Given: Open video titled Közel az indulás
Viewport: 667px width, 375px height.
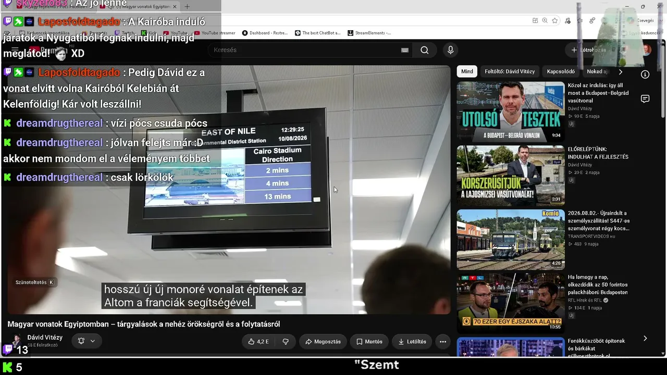Looking at the screenshot, I should (x=598, y=93).
